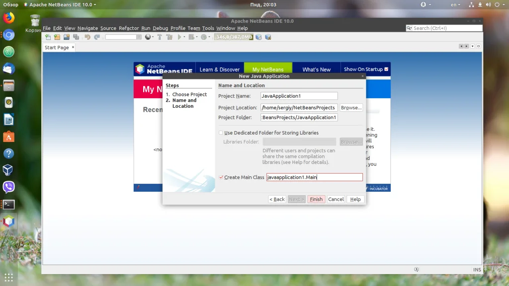This screenshot has width=509, height=286.
Task: Expand the Apache NetBeans IDE app menu
Action: pos(60,4)
